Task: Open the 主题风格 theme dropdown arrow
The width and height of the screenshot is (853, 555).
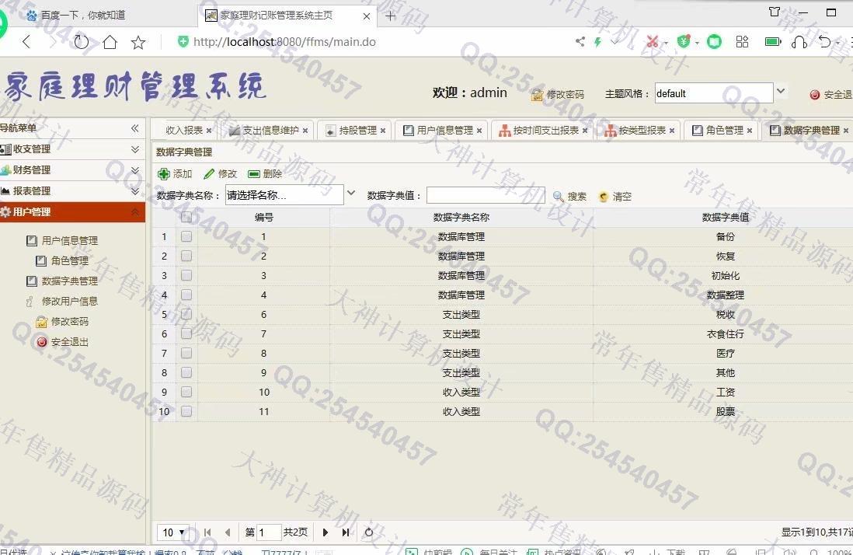Action: click(781, 92)
